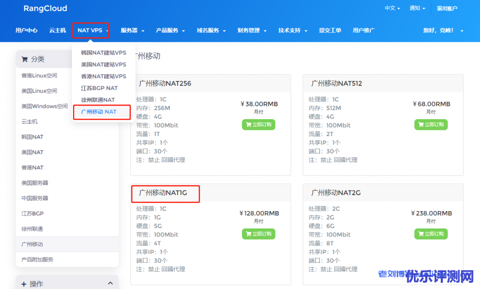The width and height of the screenshot is (480, 289).
Task: Click the RangCloud logo
Action: tap(45, 8)
